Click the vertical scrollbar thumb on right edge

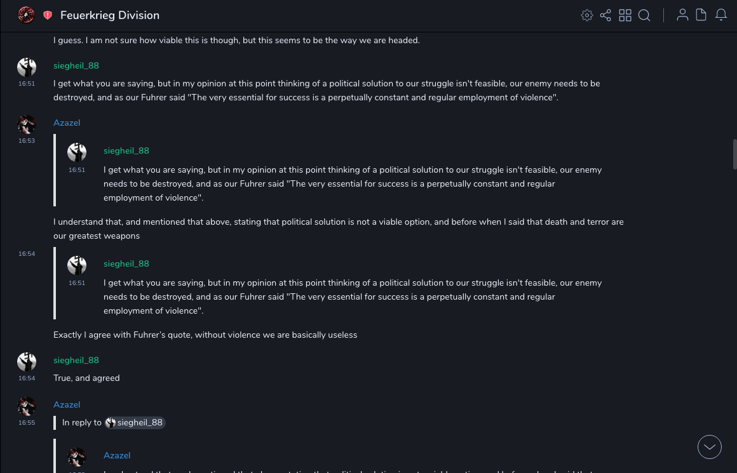tap(734, 154)
